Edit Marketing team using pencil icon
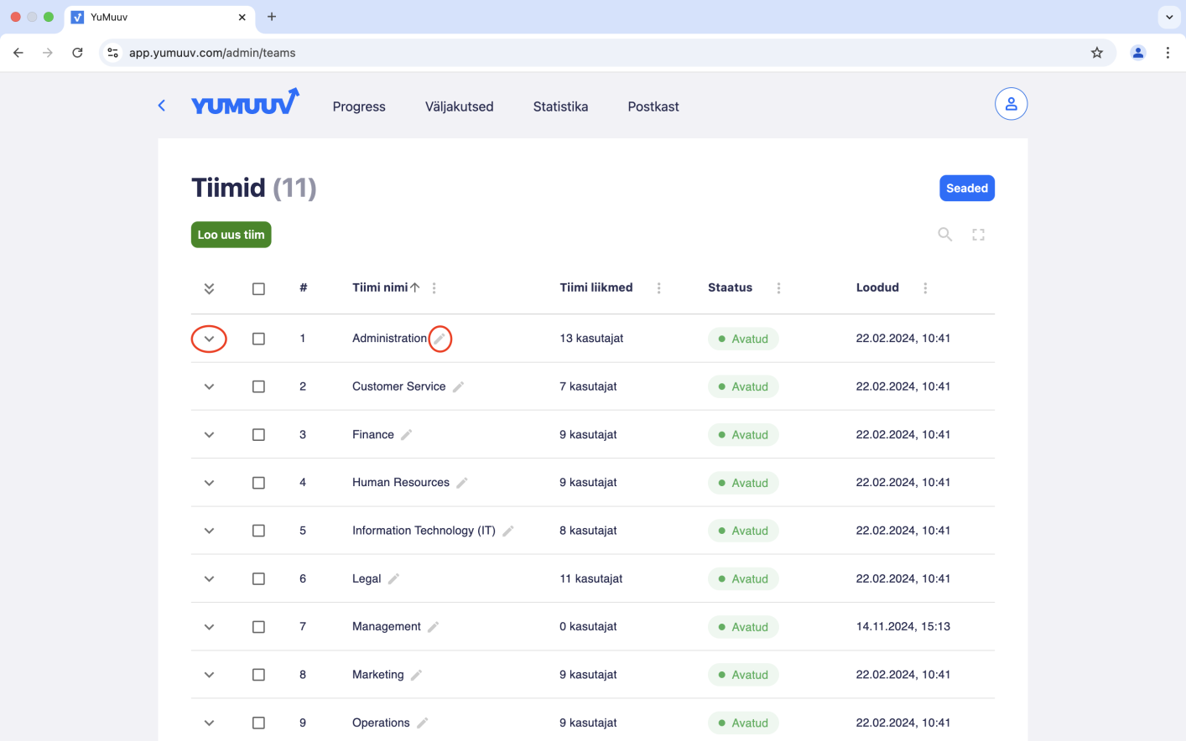The width and height of the screenshot is (1186, 741). pyautogui.click(x=417, y=675)
